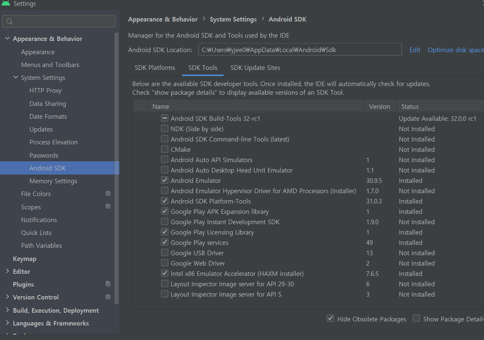This screenshot has height=340, width=484.
Task: Toggle Android SDK Build-Tools 32-rc1 checkbox
Action: tap(165, 118)
